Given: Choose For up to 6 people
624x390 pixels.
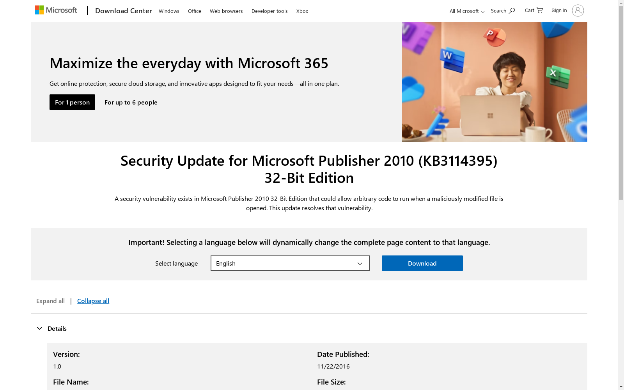Looking at the screenshot, I should tap(131, 102).
